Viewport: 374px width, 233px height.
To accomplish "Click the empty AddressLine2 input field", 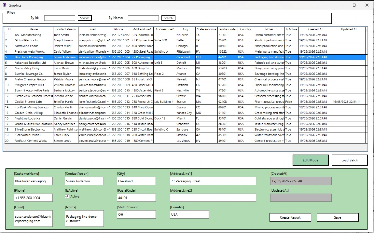I will click(x=213, y=198).
